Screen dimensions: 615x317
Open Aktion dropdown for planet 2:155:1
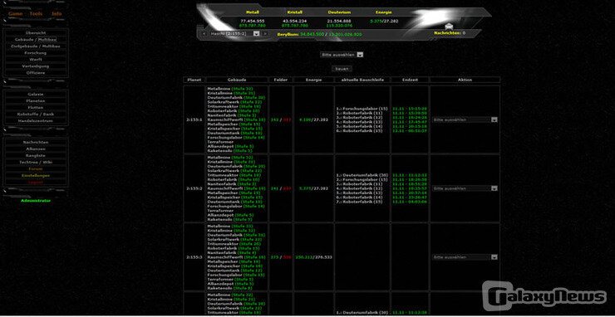coord(465,119)
